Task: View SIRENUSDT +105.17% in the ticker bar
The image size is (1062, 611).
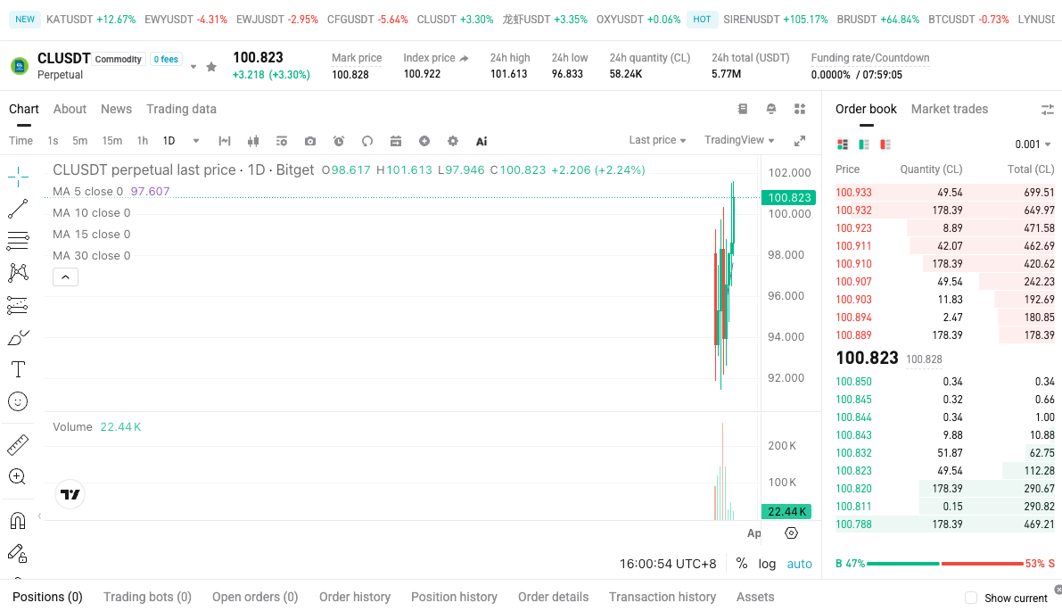Action: 775,17
